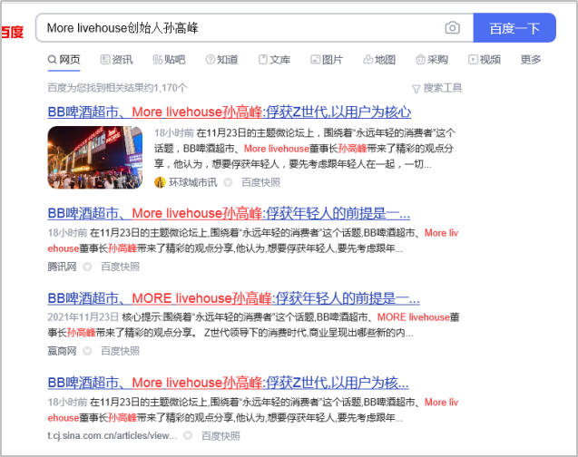Image resolution: width=578 pixels, height=457 pixels.
Task: Click inside the search query input box
Action: [x=236, y=28]
